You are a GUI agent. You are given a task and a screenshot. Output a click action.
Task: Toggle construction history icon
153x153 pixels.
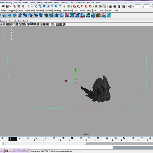(x=104, y=6)
